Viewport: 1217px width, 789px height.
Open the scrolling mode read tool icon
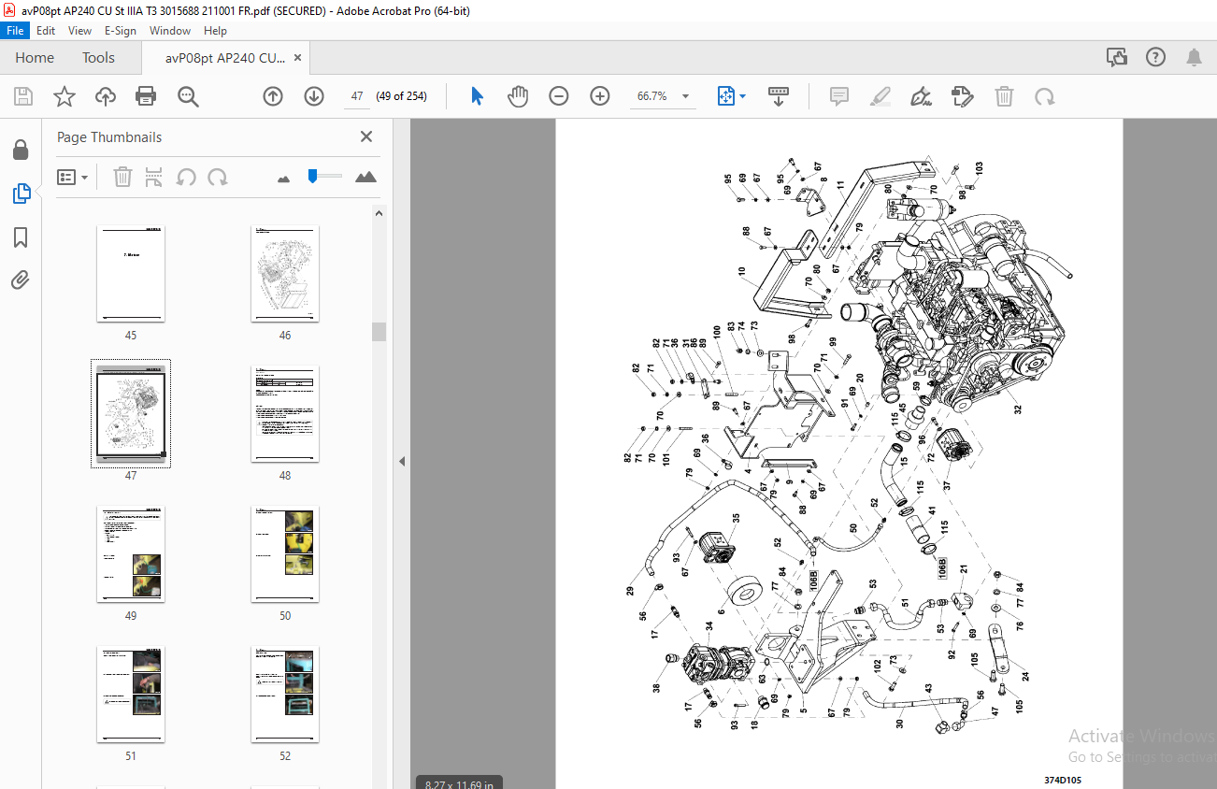pos(779,96)
